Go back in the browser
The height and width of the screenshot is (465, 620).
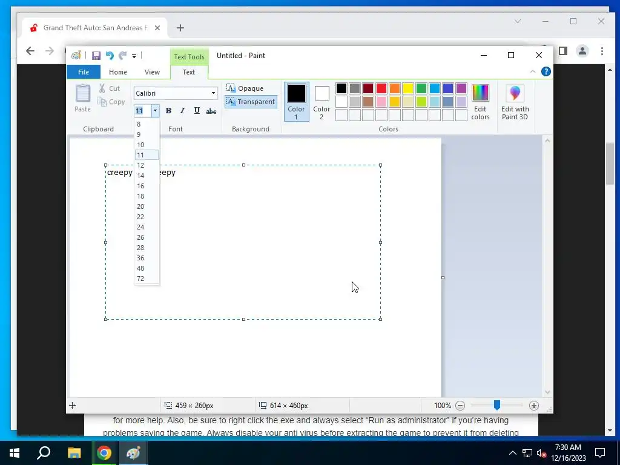click(x=30, y=51)
